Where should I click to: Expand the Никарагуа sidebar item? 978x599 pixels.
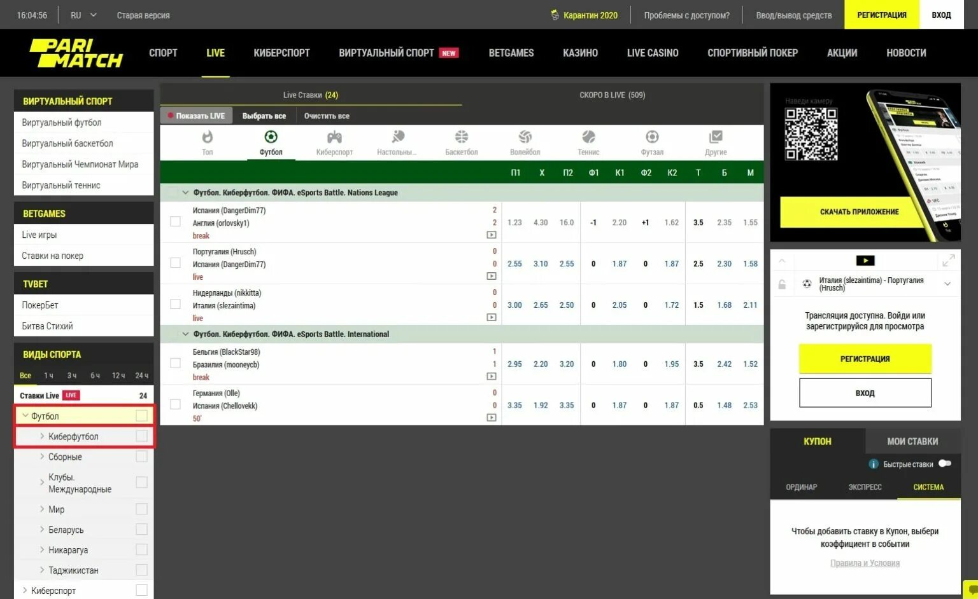pyautogui.click(x=42, y=550)
